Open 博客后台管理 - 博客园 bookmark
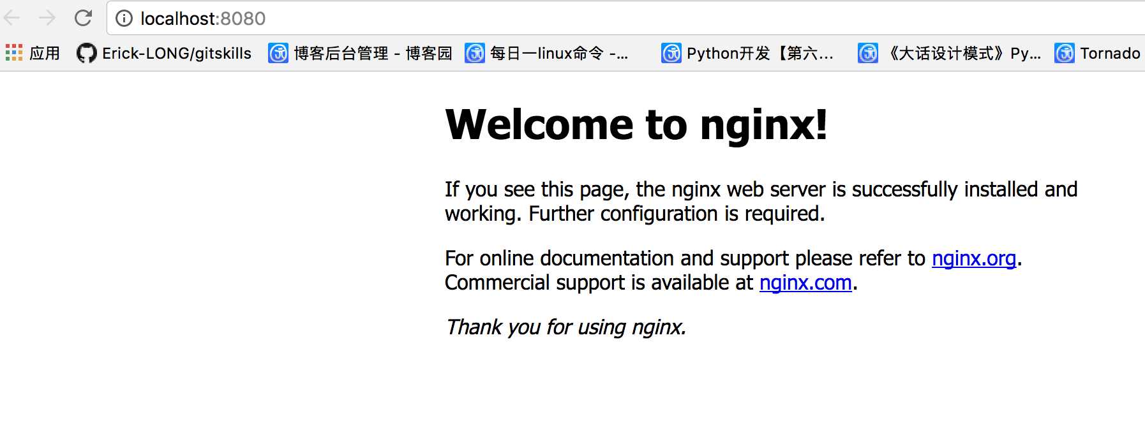The image size is (1145, 430). pyautogui.click(x=373, y=53)
